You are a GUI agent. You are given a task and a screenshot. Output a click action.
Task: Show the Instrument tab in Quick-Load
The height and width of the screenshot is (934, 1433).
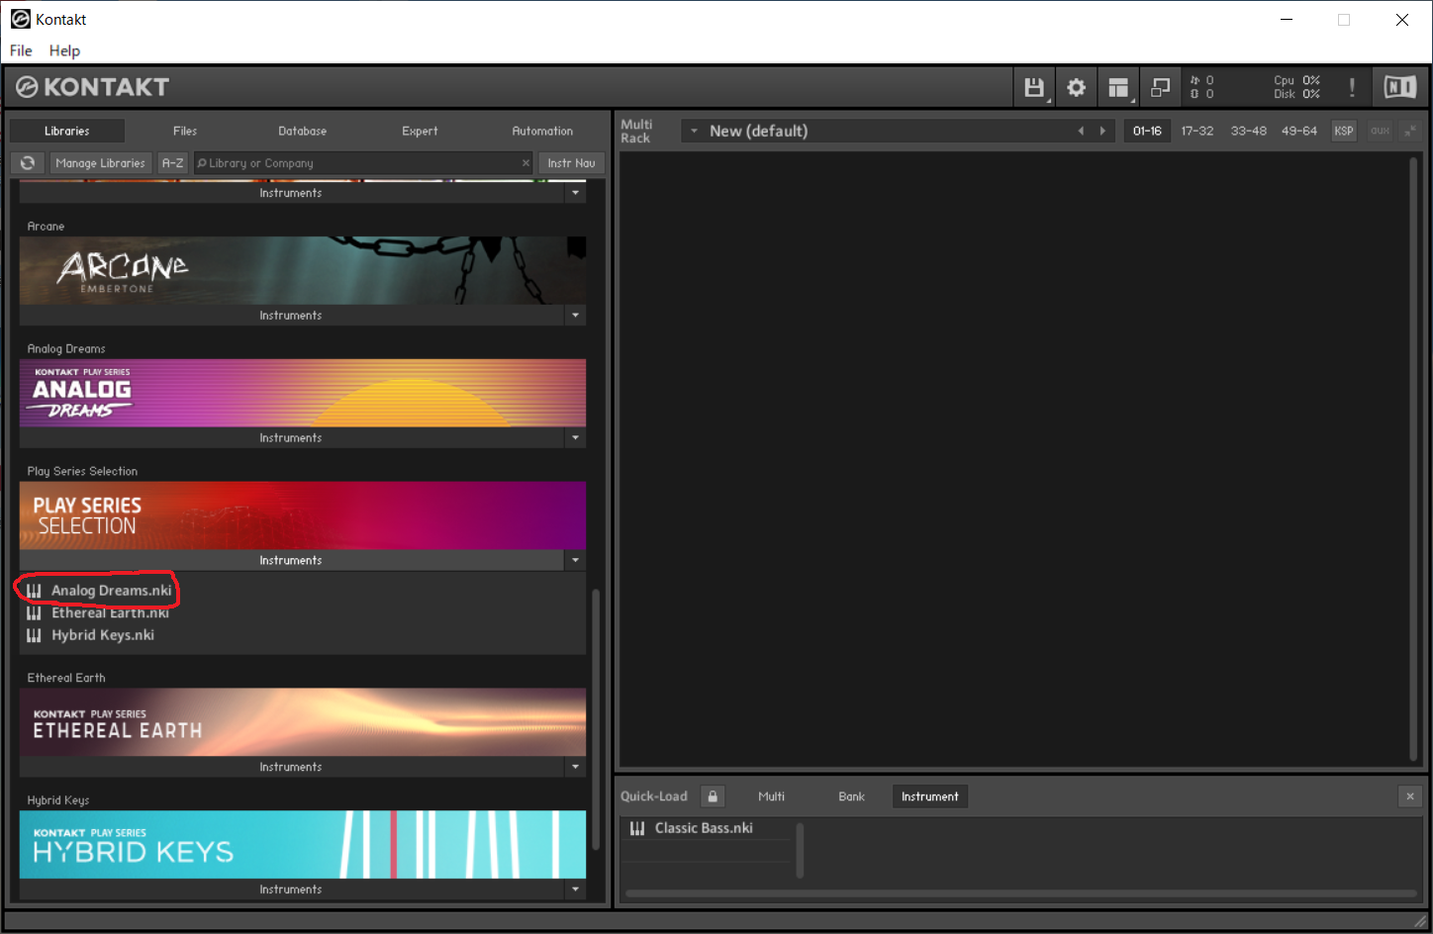point(929,796)
